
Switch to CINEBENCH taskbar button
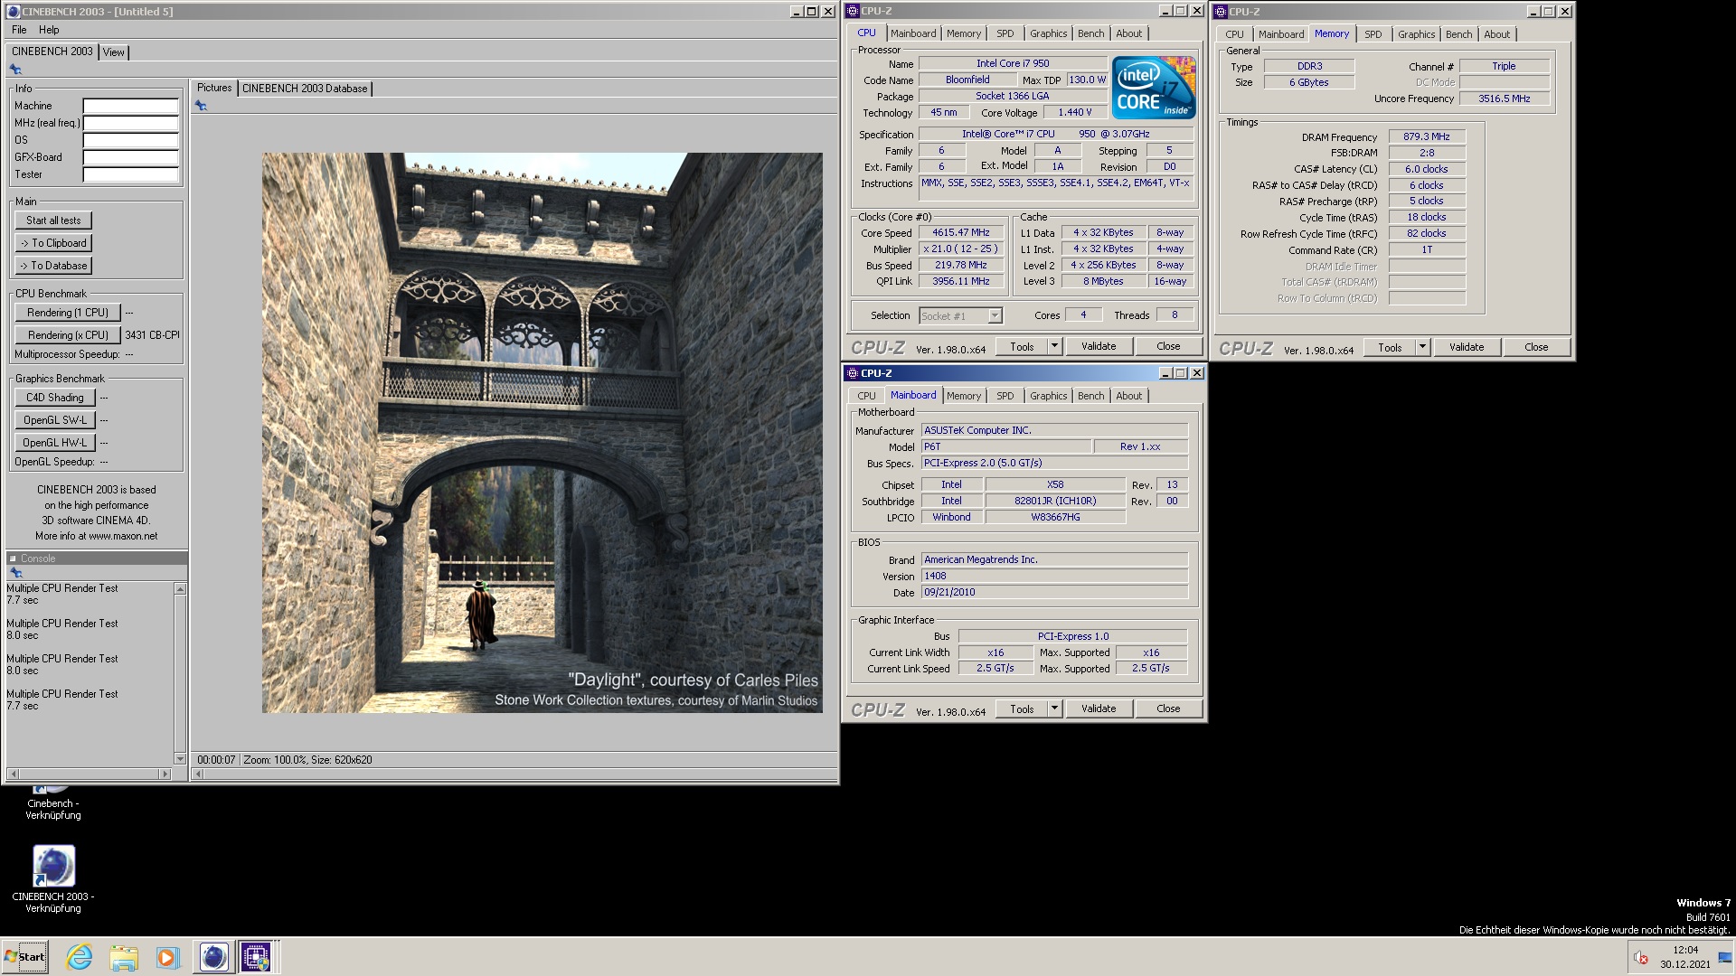213,957
